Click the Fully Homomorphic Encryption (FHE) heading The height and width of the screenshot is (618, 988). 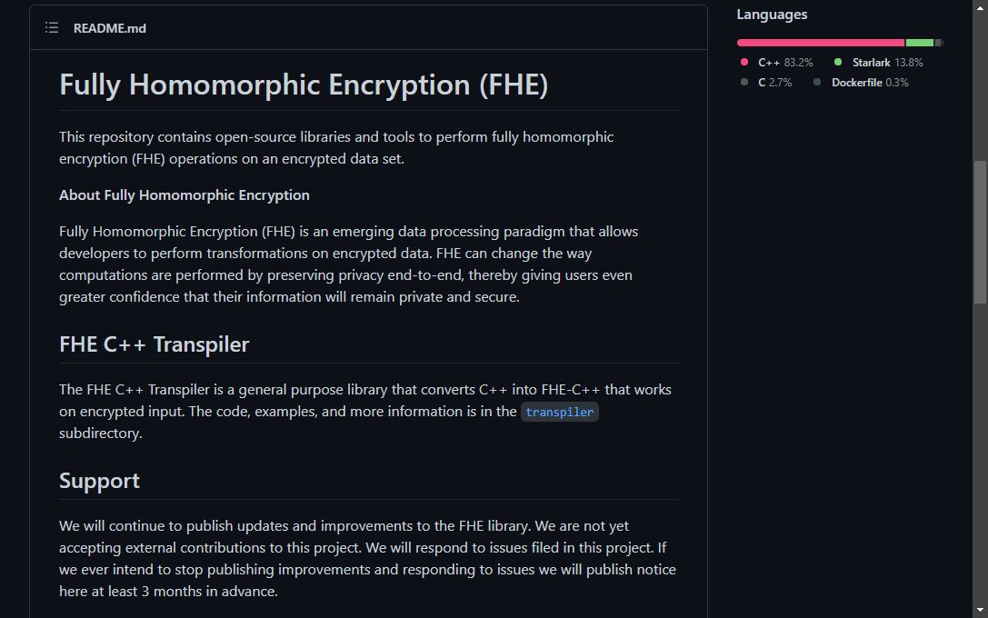tap(304, 85)
